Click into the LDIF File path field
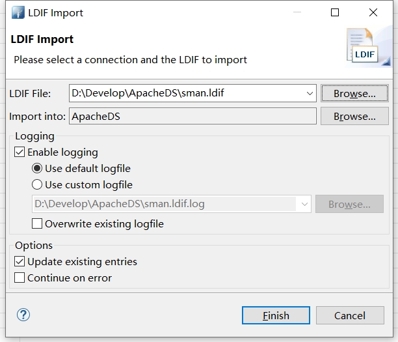Image resolution: width=398 pixels, height=342 pixels. tap(185, 94)
